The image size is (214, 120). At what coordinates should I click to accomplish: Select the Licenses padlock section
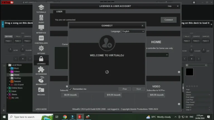[x=41, y=60]
